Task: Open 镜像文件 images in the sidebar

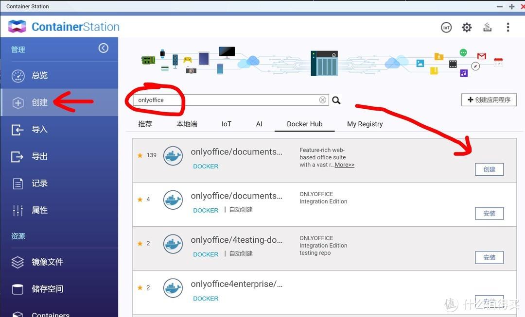Action: click(x=59, y=262)
